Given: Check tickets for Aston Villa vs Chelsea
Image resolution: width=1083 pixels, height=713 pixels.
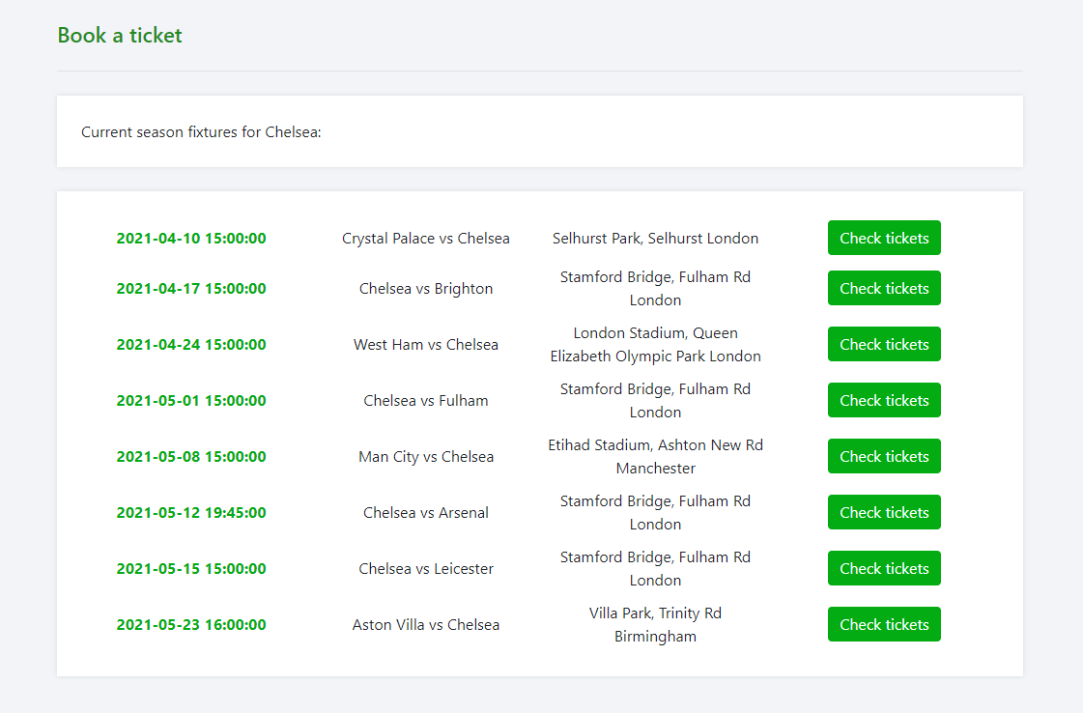Looking at the screenshot, I should pos(883,624).
